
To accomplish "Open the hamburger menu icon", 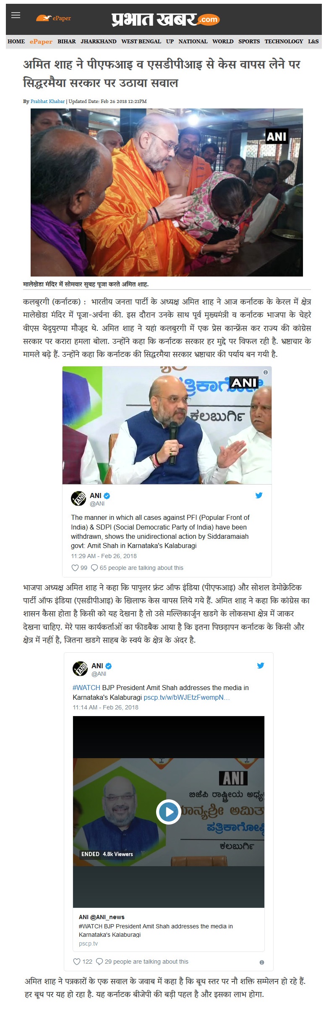I will point(16,16).
